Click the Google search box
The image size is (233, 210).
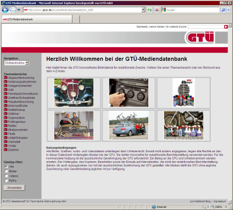(x=190, y=10)
